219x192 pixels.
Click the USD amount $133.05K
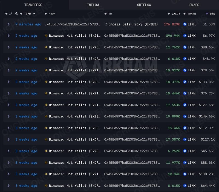207,82
